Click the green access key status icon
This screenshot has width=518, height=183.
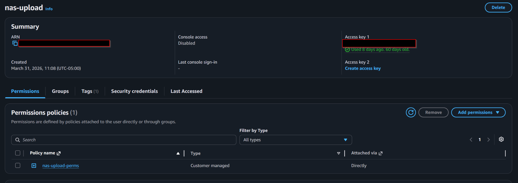click(348, 50)
